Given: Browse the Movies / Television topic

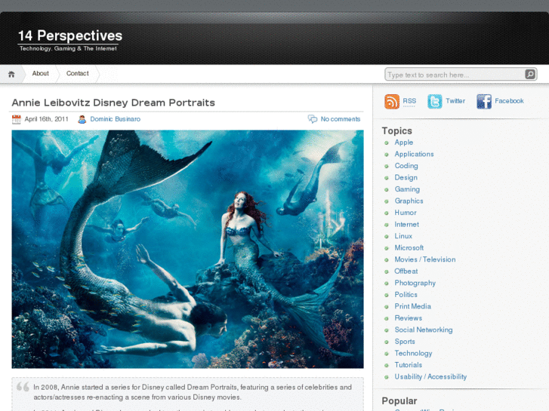Looking at the screenshot, I should (x=425, y=259).
